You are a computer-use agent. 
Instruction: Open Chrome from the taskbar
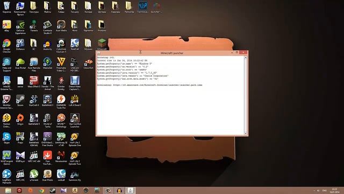click(41, 190)
